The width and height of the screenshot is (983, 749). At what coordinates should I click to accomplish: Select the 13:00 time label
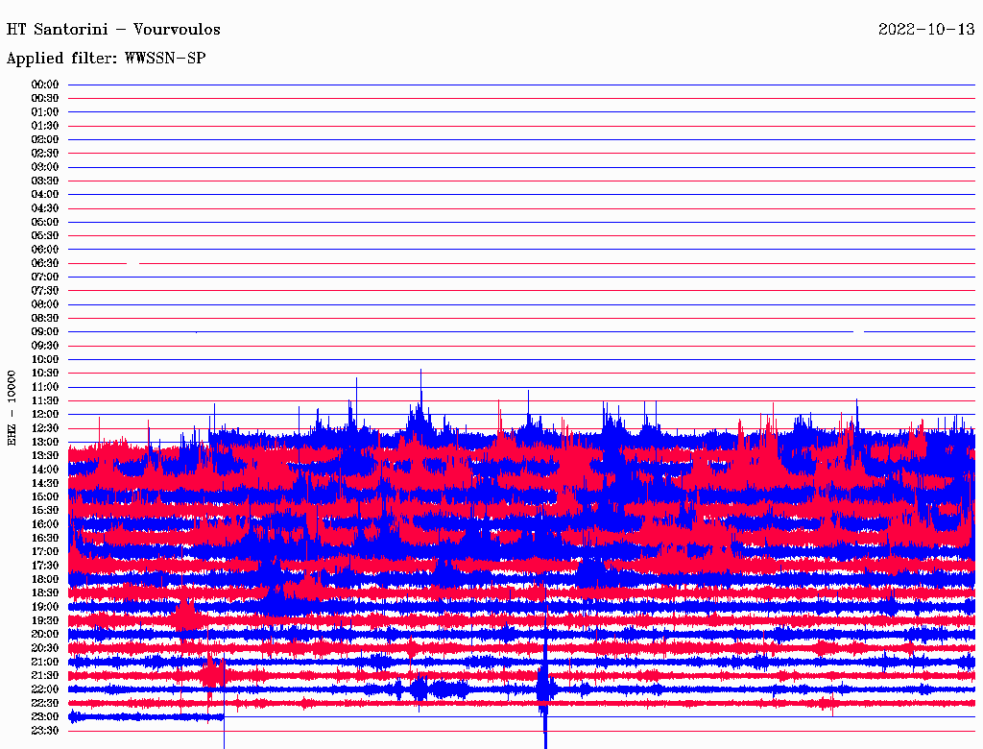(x=45, y=442)
